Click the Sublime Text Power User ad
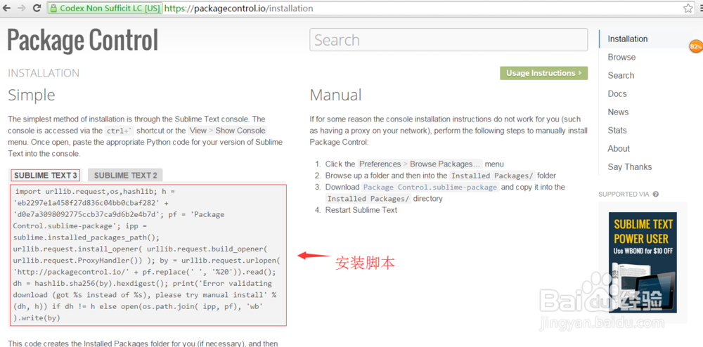This screenshot has height=347, width=703. [643, 263]
